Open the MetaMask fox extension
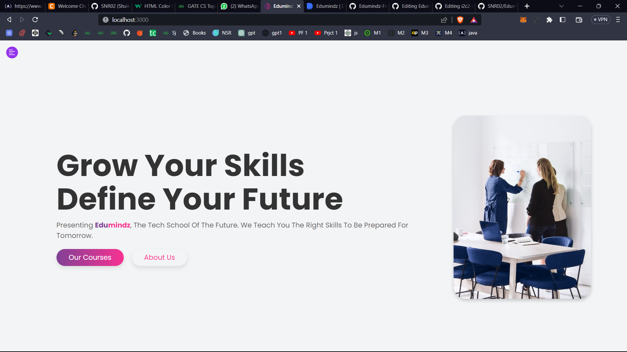This screenshot has height=352, width=627. click(523, 20)
